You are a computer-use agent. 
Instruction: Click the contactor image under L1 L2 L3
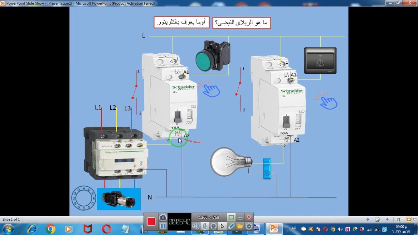pos(115,153)
